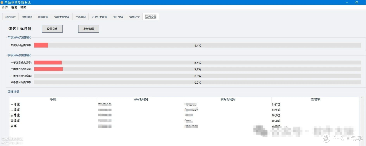The image size is (366, 146).
Task: Click the 目标毛利润 column header
Action: [x=141, y=99]
